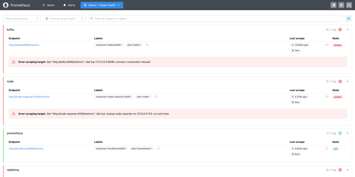
Task: Click the node DOWN state badge
Action: [338, 97]
